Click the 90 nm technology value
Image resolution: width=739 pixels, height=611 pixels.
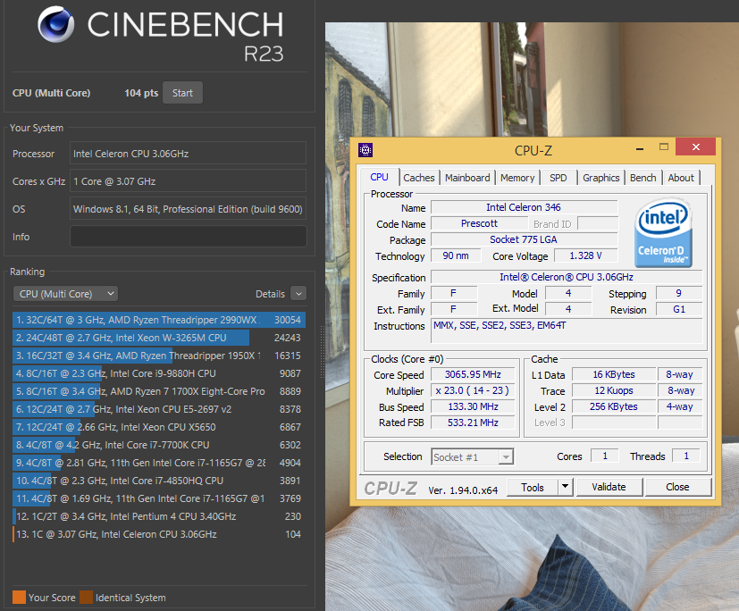click(x=456, y=255)
